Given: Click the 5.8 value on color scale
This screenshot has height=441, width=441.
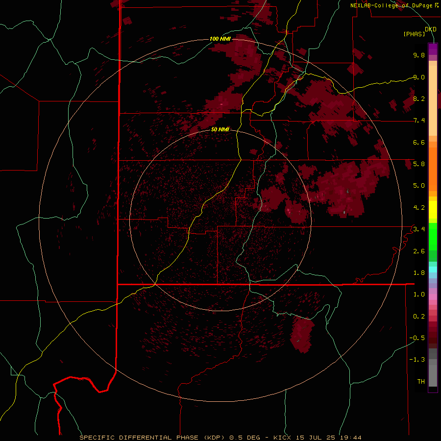Looking at the screenshot, I should click(419, 164).
